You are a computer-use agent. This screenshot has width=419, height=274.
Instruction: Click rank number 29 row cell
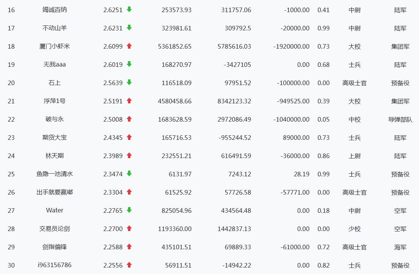point(11,247)
